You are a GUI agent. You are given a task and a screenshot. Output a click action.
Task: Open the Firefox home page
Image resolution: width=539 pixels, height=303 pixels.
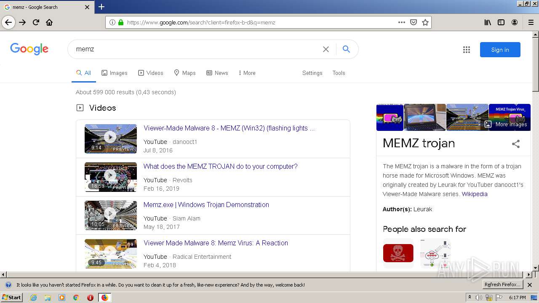(x=49, y=22)
